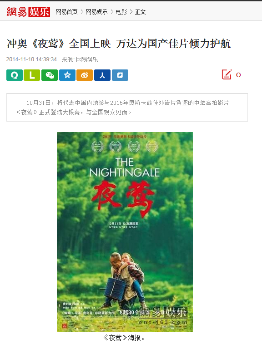This screenshot has height=344, width=262.
Task: Click the comment count 0
Action: [x=238, y=75]
